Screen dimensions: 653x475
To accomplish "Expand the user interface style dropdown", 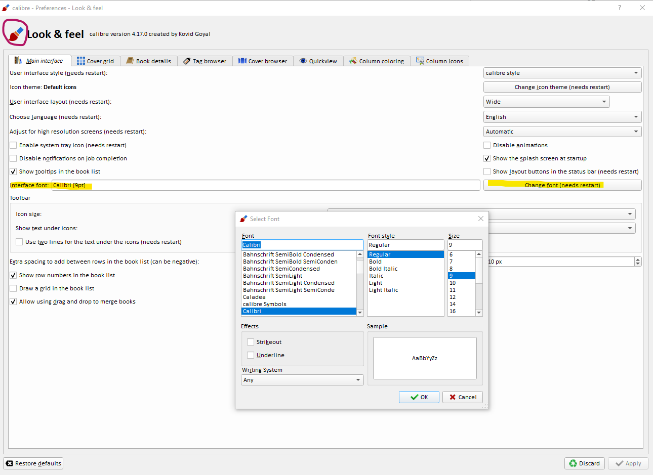I will click(562, 73).
